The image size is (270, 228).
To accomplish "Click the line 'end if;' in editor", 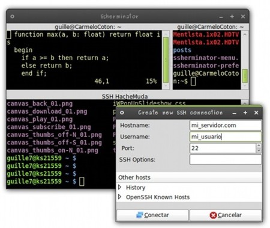I will click(x=34, y=73).
